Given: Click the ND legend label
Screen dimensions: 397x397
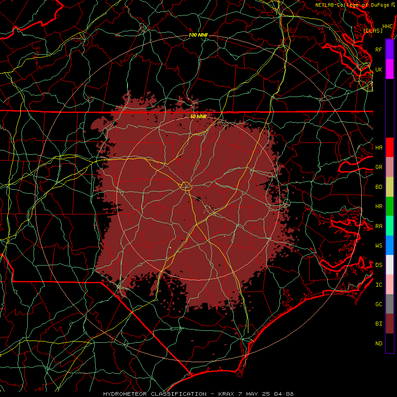Looking at the screenshot, I should pos(378,344).
